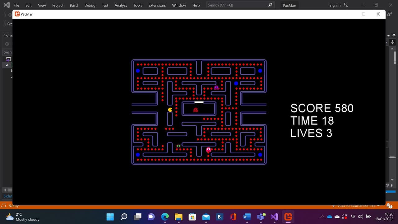The image size is (398, 224).
Task: Click the notifications icon in status bar
Action: [x=389, y=205]
